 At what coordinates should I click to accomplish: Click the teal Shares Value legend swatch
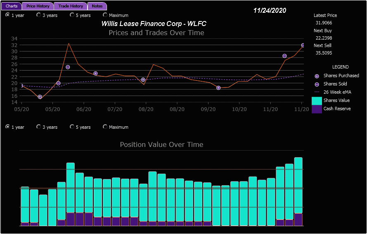pyautogui.click(x=317, y=101)
